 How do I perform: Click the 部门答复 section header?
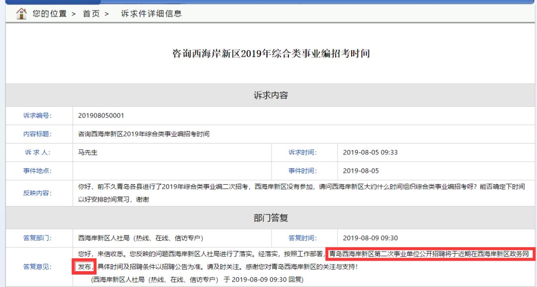tap(270, 218)
